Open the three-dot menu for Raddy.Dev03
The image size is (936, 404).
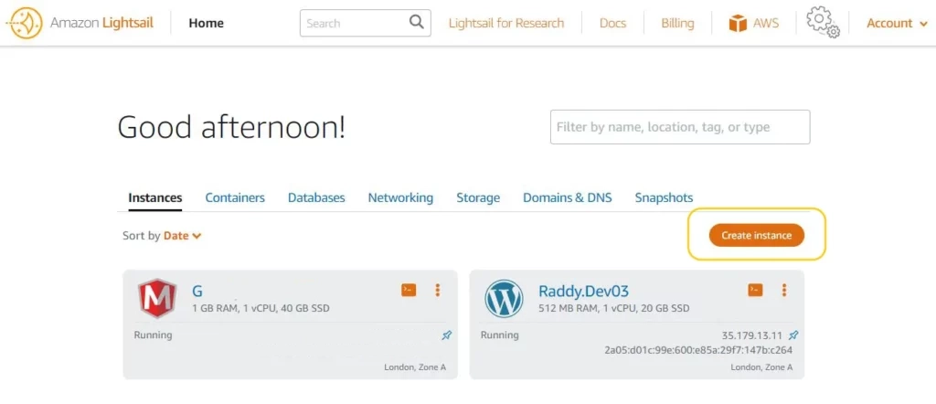784,290
